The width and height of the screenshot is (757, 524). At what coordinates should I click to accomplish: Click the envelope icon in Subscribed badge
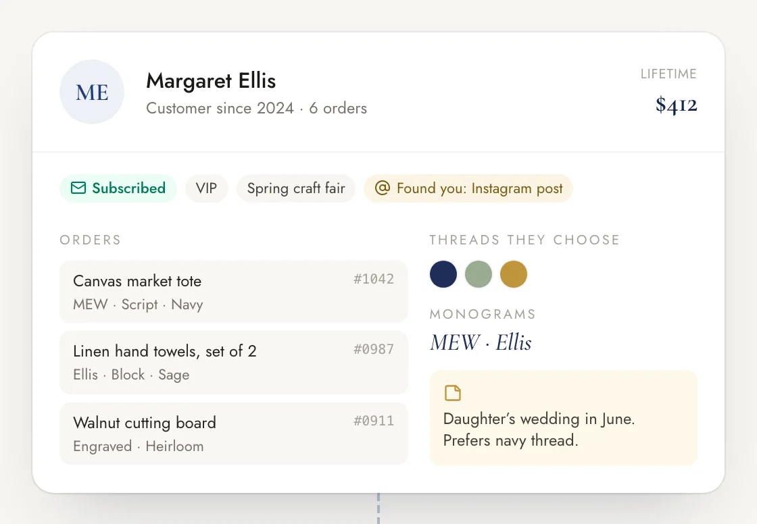coord(78,188)
